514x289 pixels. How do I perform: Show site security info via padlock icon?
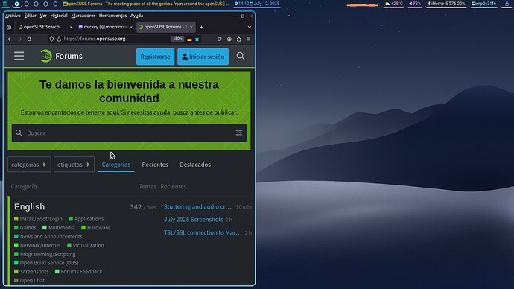pyautogui.click(x=59, y=39)
